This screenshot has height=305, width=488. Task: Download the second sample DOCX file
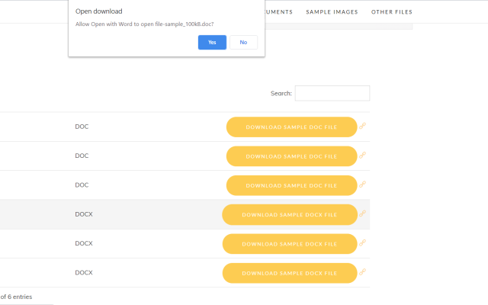click(x=290, y=244)
